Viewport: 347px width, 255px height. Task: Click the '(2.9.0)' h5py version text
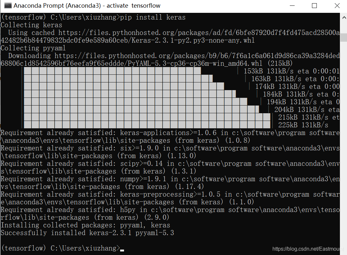(x=157, y=217)
